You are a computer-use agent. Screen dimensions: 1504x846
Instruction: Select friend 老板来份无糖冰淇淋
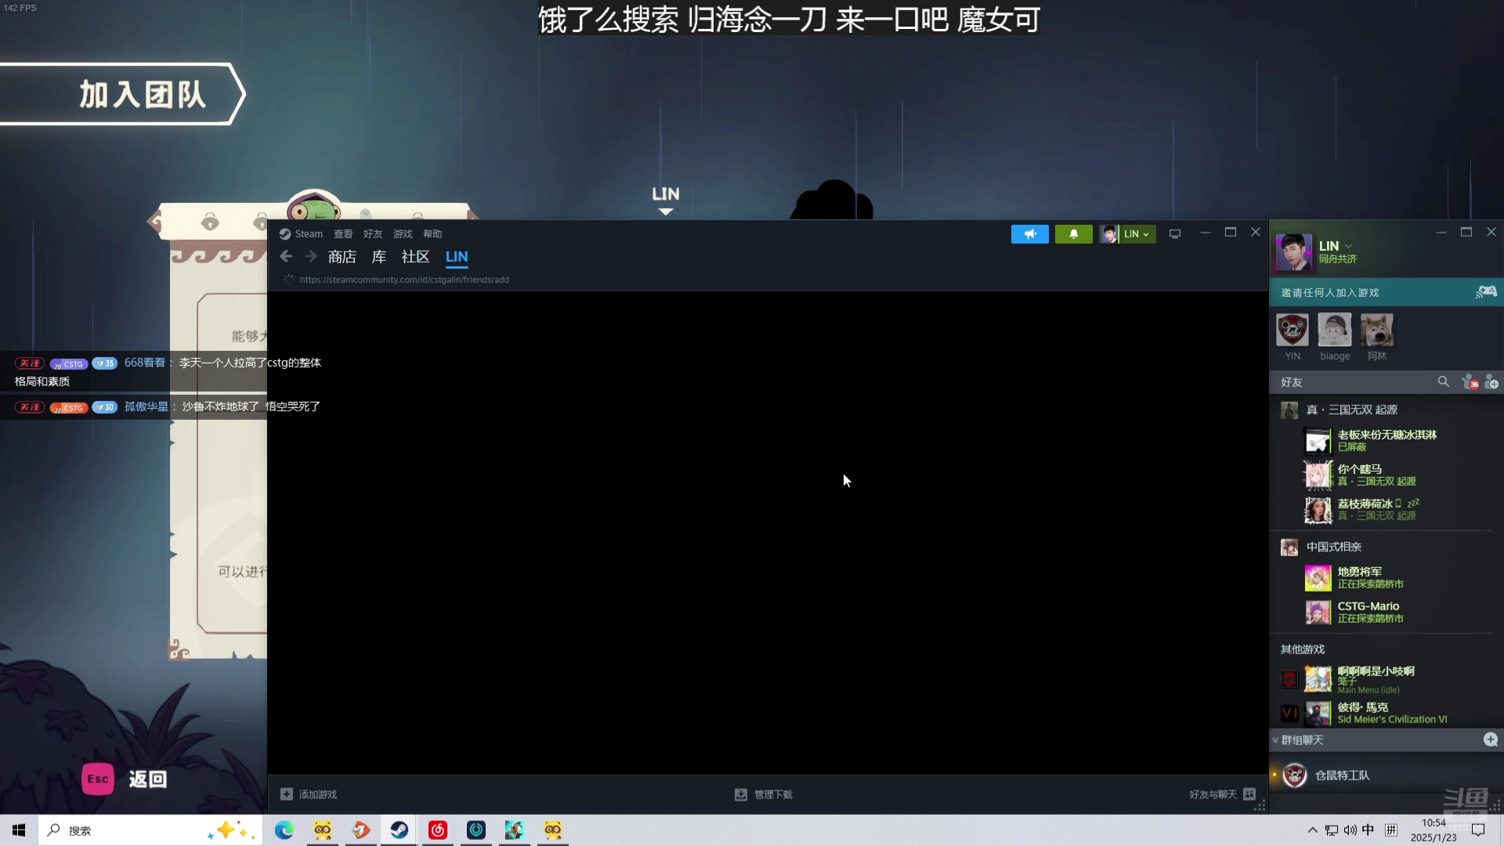pos(1386,441)
